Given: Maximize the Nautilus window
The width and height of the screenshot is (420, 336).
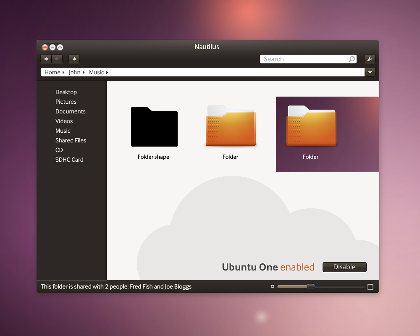Looking at the screenshot, I should (60, 47).
